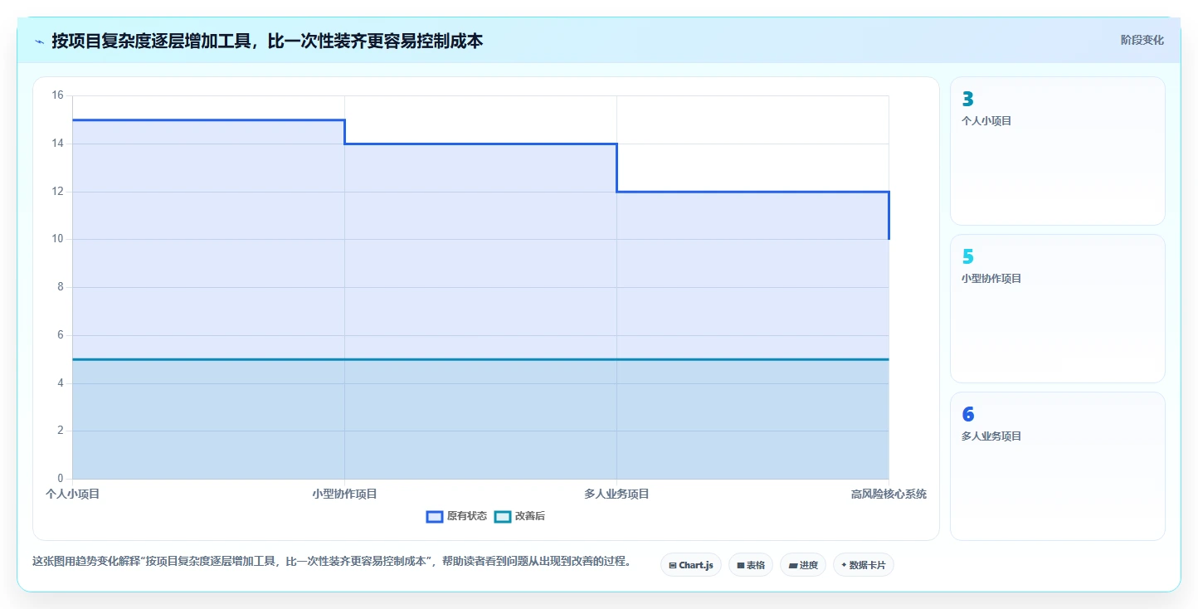Viewport: 1198px width, 609px height.
Task: Click the 小型协作项目 x-axis label
Action: (344, 494)
